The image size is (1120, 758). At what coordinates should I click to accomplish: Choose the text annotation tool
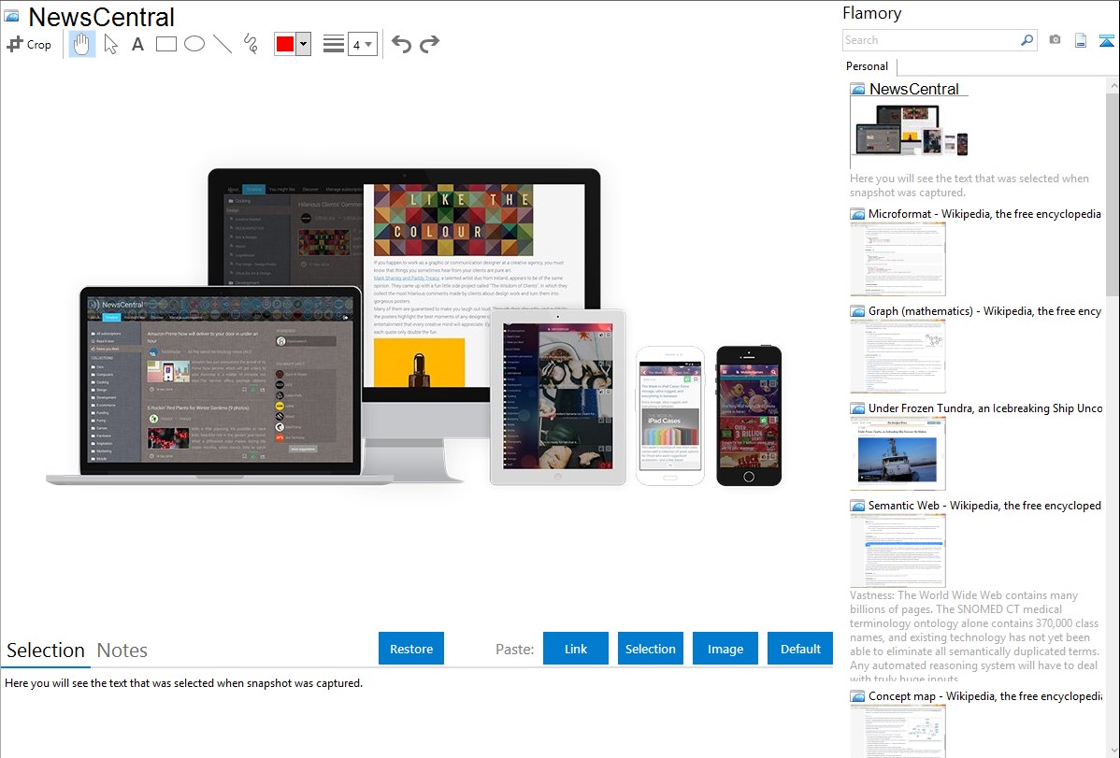pyautogui.click(x=137, y=44)
